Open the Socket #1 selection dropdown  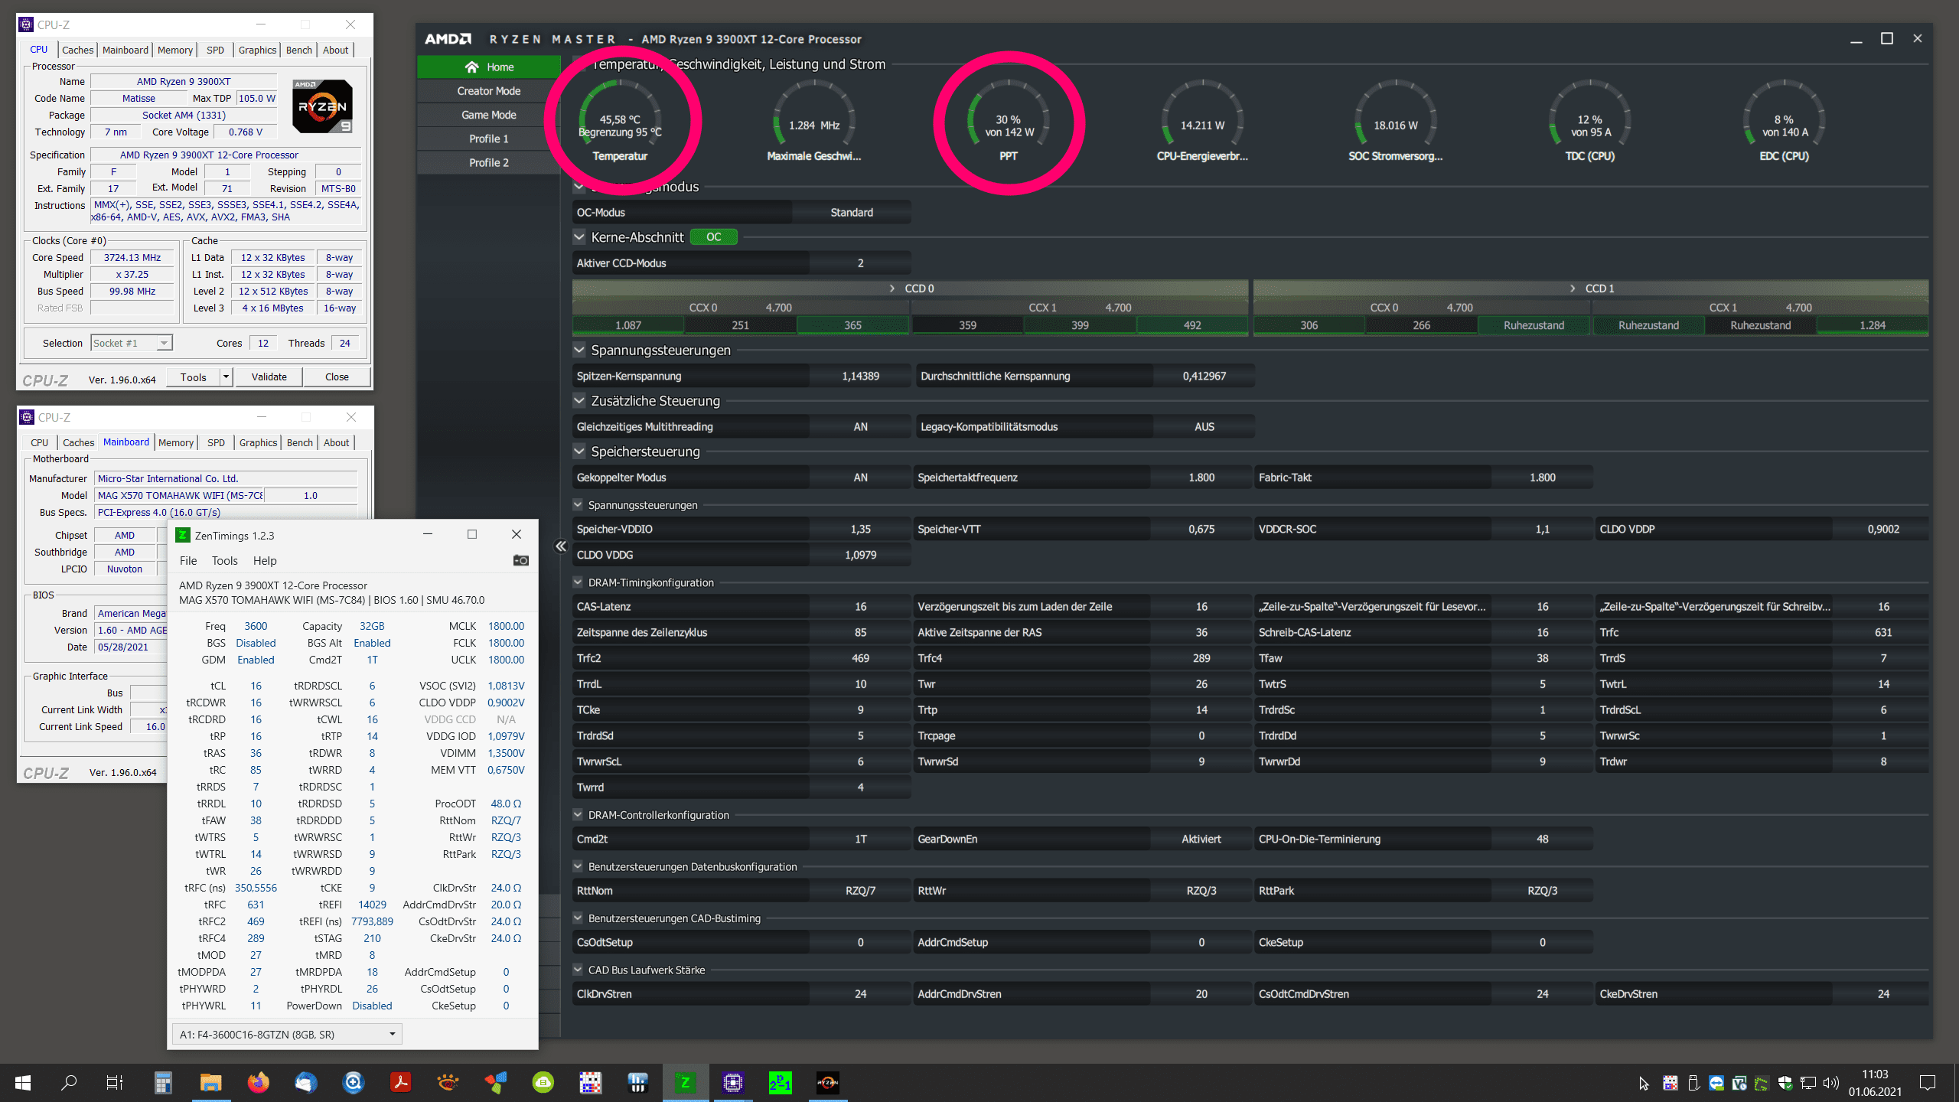tap(164, 344)
